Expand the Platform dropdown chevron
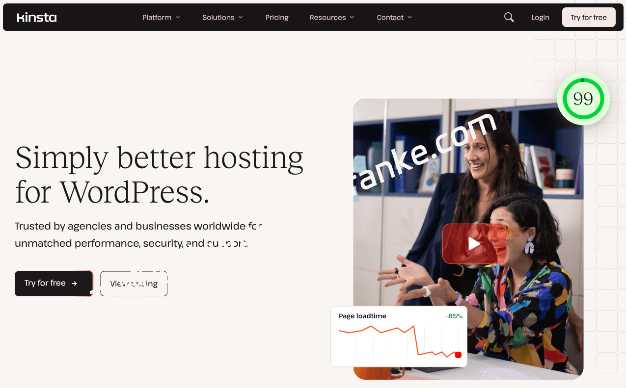The width and height of the screenshot is (626, 388). pos(178,17)
